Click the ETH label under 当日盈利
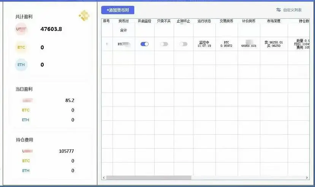315x187 pixels. click(25, 120)
